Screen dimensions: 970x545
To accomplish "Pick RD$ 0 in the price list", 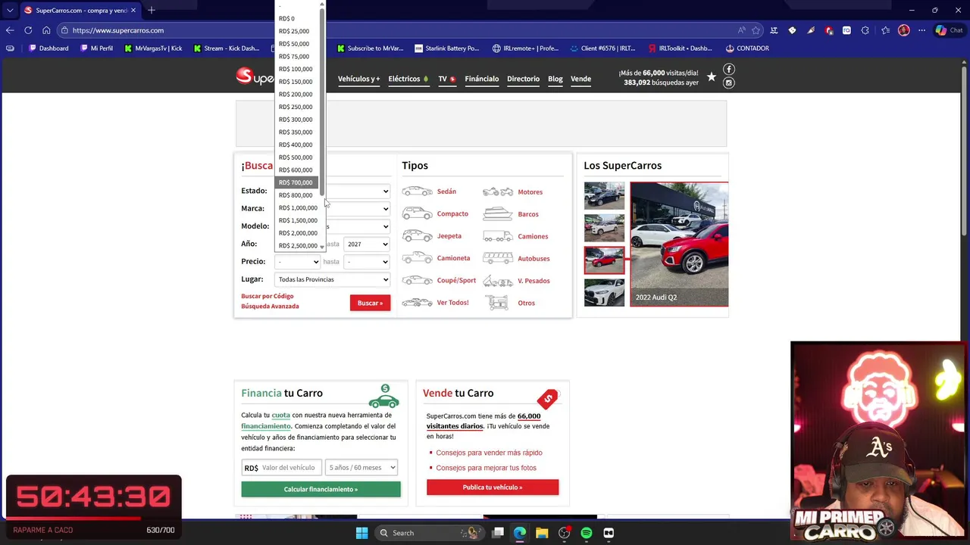I will pyautogui.click(x=297, y=18).
